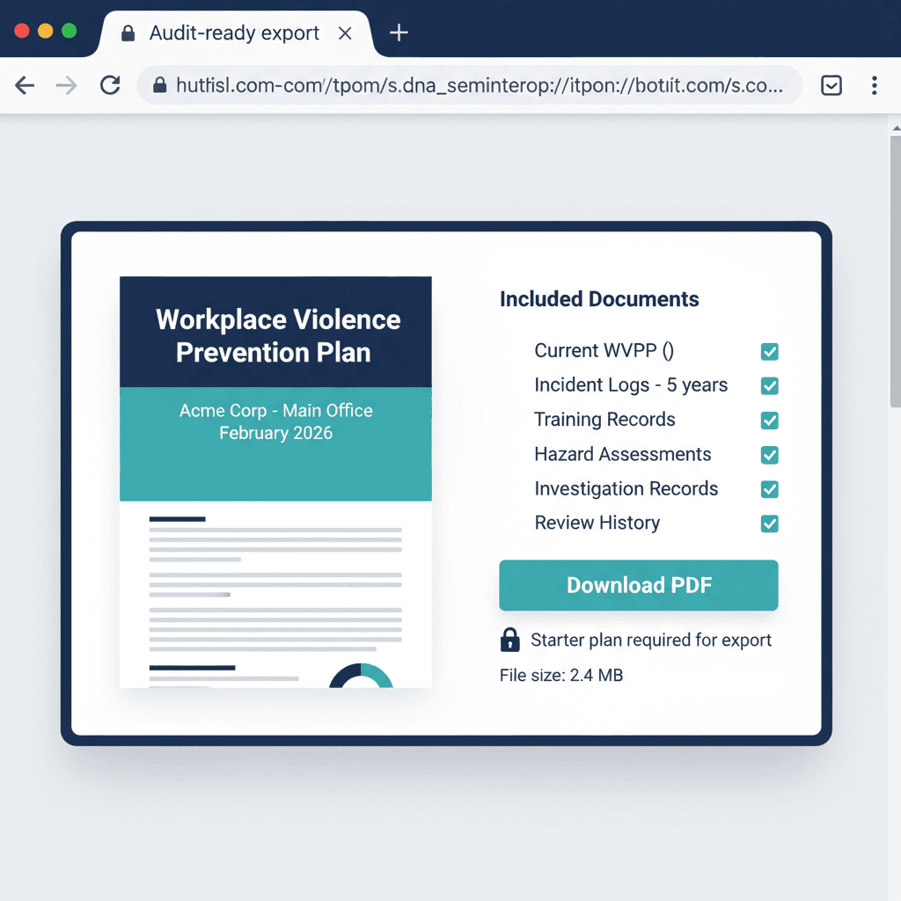901x901 pixels.
Task: Click the forward navigation arrow
Action: click(x=66, y=85)
